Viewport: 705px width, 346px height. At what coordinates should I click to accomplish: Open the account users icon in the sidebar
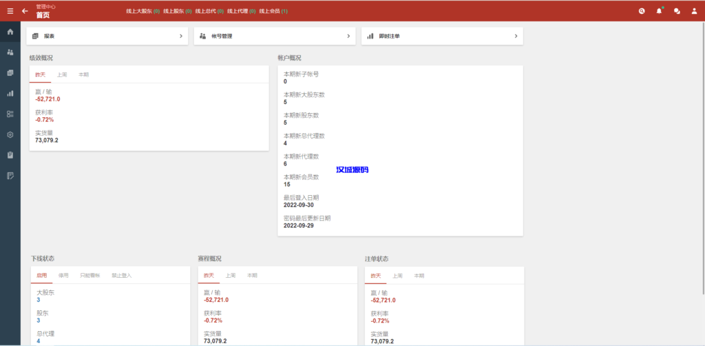pos(10,52)
